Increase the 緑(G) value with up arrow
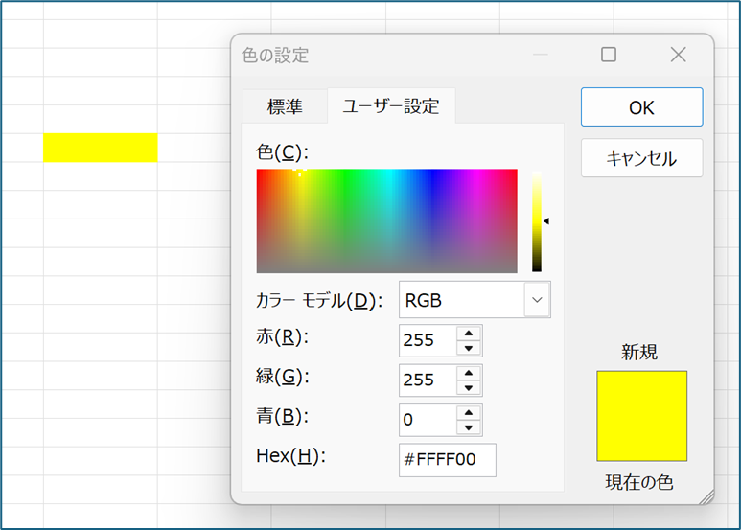Viewport: 741px width, 530px height. (x=469, y=373)
